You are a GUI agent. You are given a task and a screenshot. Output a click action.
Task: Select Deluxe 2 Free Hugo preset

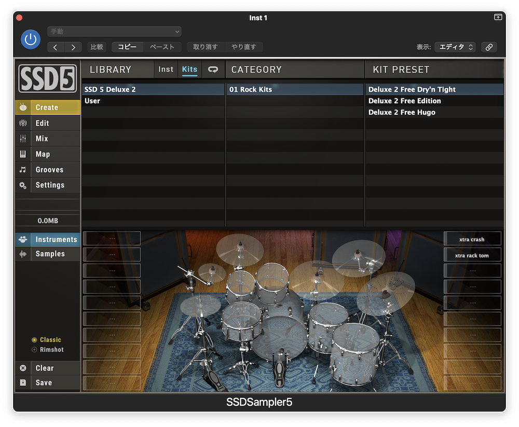[434, 113]
